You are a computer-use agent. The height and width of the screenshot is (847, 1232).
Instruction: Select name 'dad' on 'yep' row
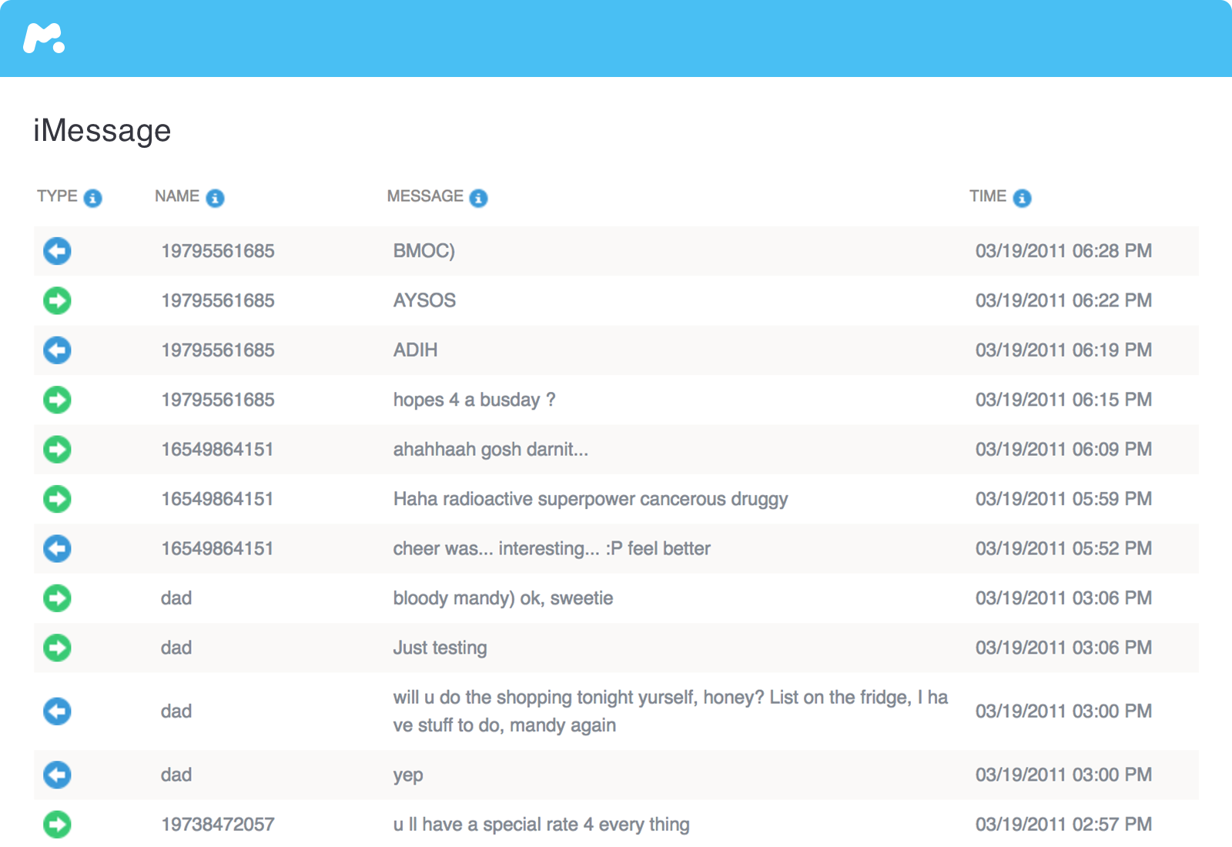pos(176,775)
